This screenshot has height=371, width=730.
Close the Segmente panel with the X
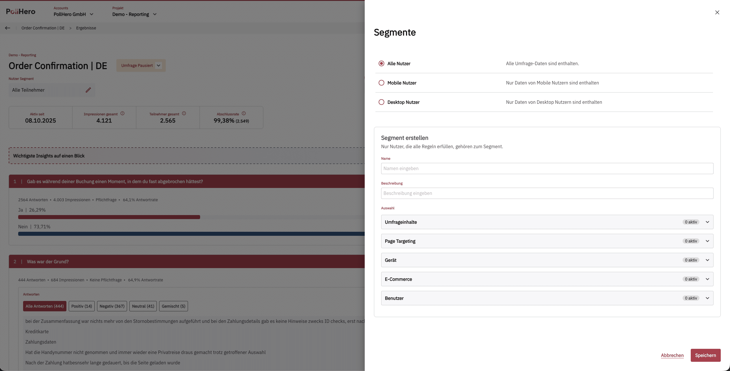click(x=717, y=12)
